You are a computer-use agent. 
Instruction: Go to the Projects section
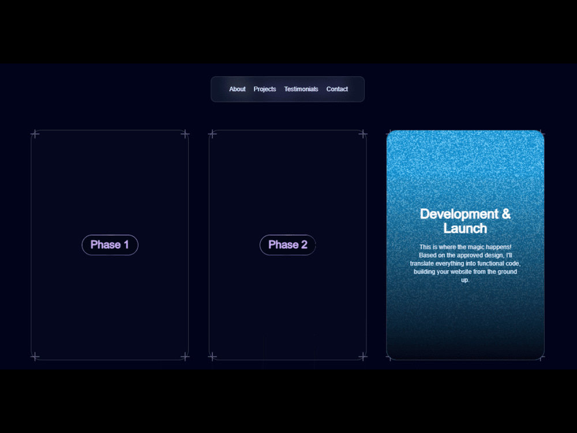pyautogui.click(x=265, y=89)
